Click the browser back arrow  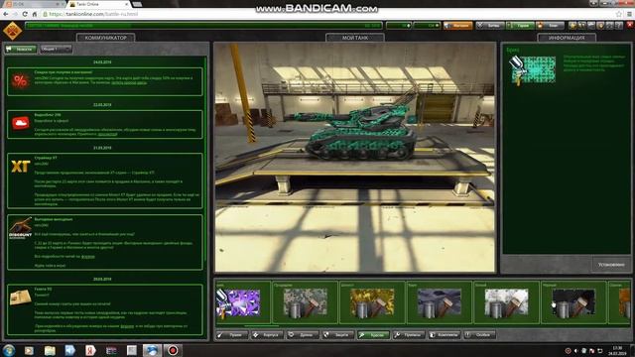(6, 14)
